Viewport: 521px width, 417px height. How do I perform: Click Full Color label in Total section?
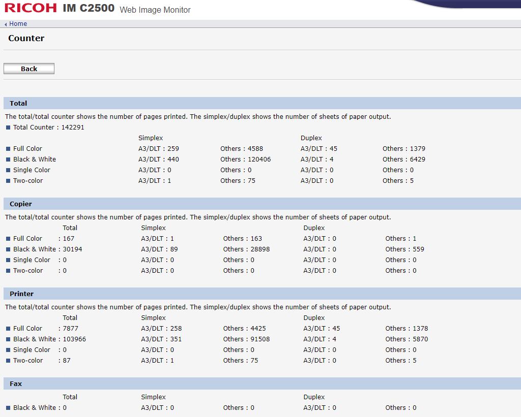[27, 149]
